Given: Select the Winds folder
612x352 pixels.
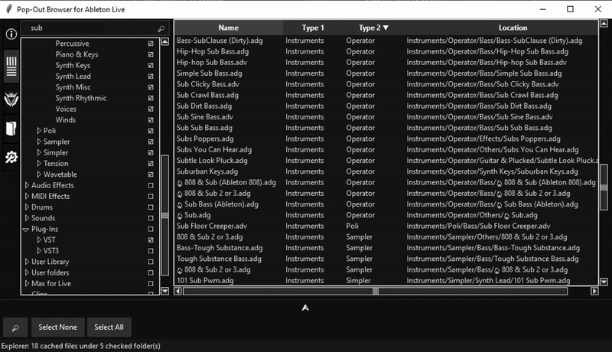Looking at the screenshot, I should 66,120.
